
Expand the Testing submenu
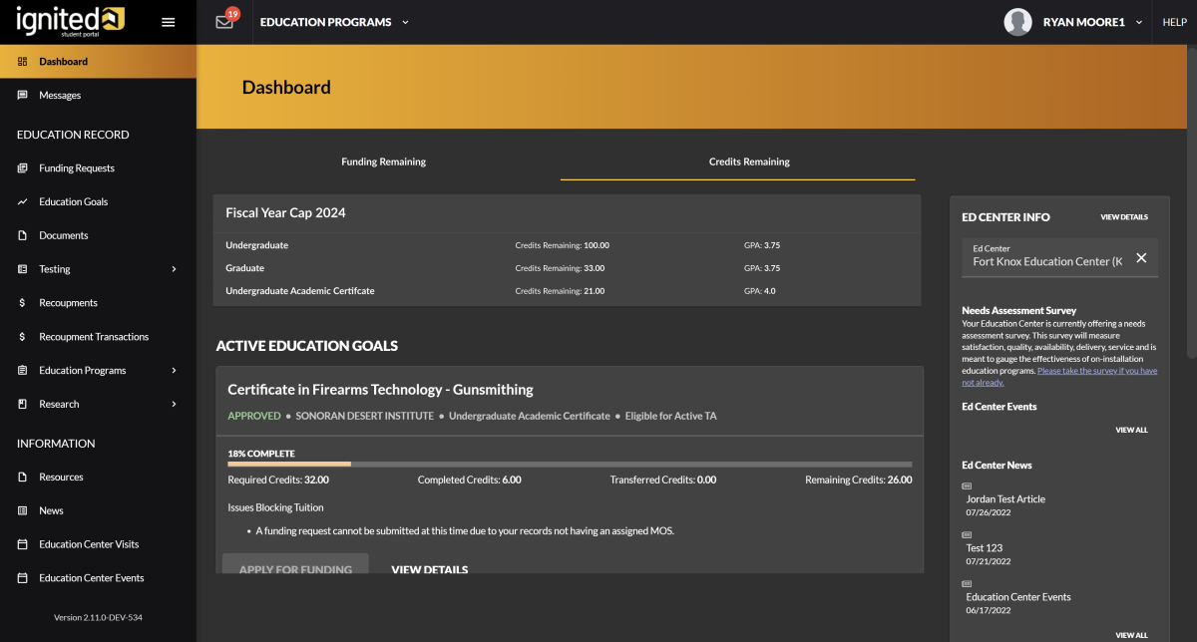(174, 269)
